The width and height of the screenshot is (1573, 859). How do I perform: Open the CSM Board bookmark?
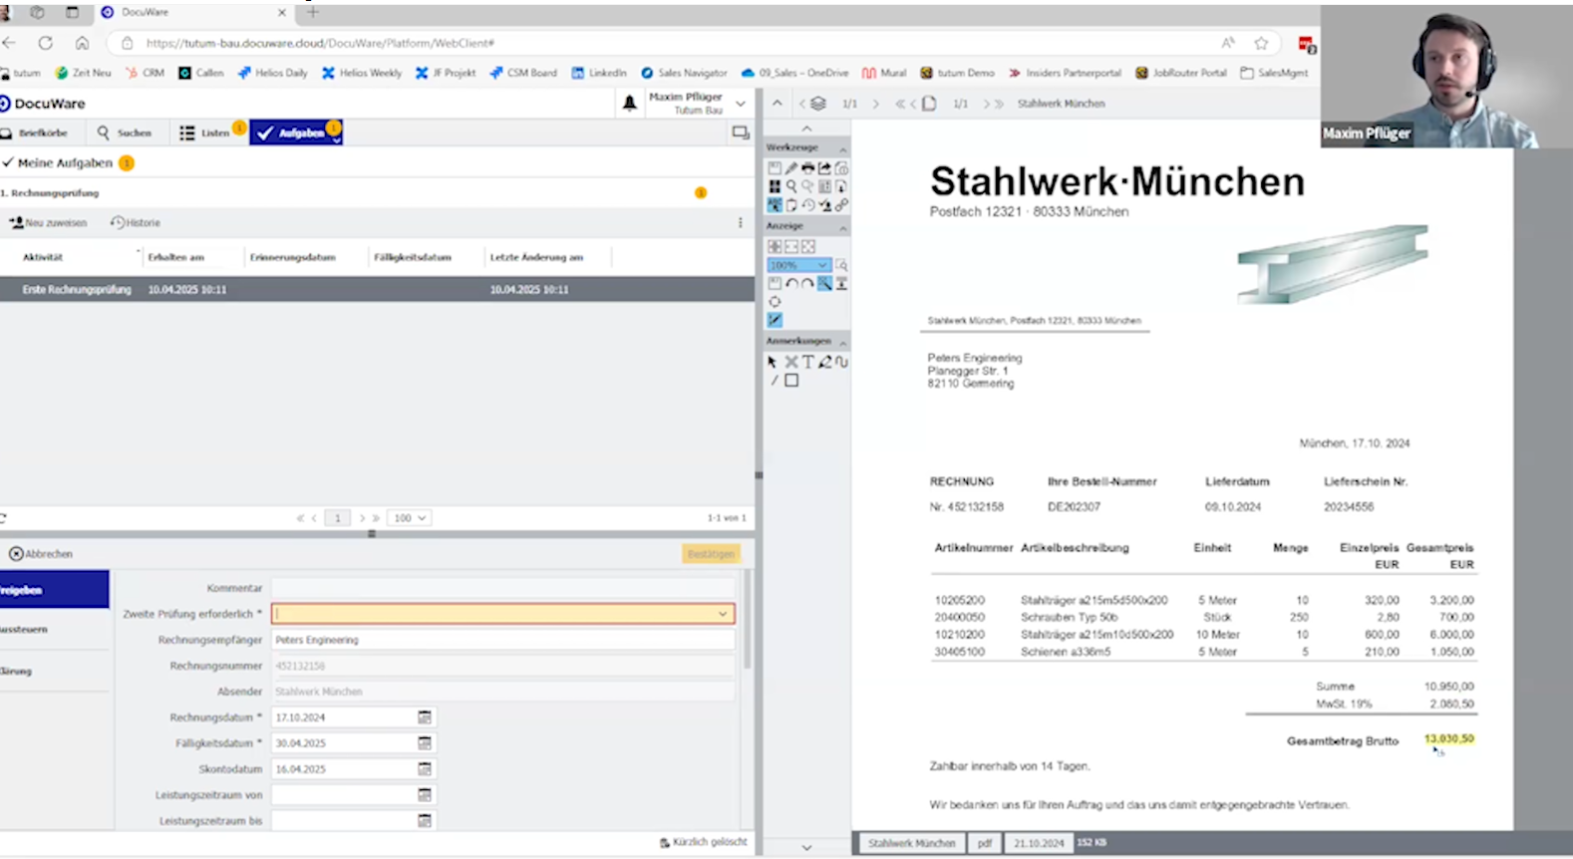click(523, 73)
